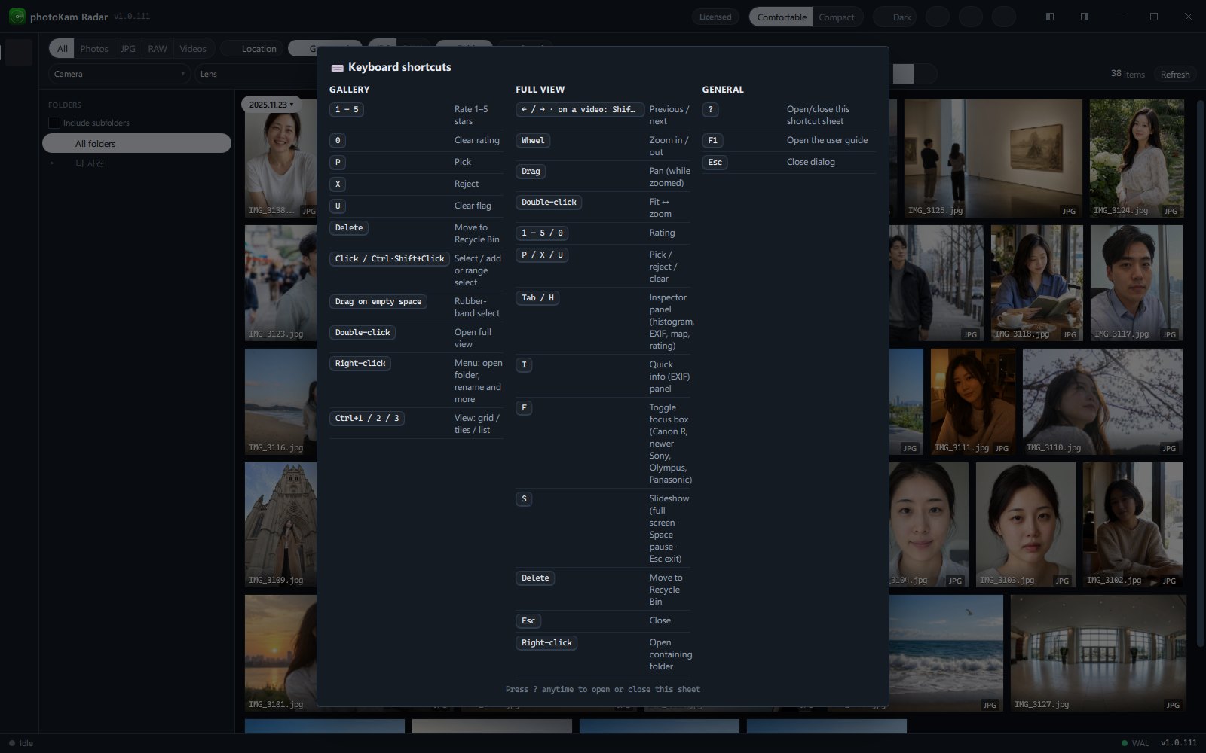The width and height of the screenshot is (1206, 753).
Task: Select thumbnail IMG_3124.jpg
Action: [1137, 158]
